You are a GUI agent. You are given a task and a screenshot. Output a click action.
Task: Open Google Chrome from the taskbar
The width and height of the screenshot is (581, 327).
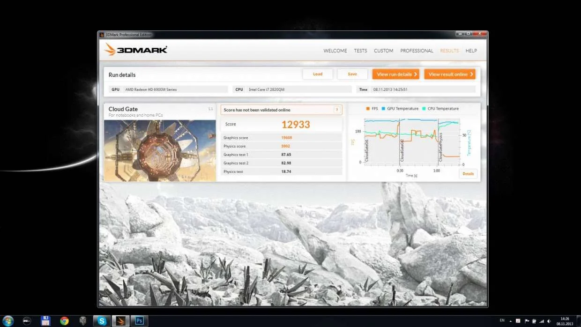64,321
